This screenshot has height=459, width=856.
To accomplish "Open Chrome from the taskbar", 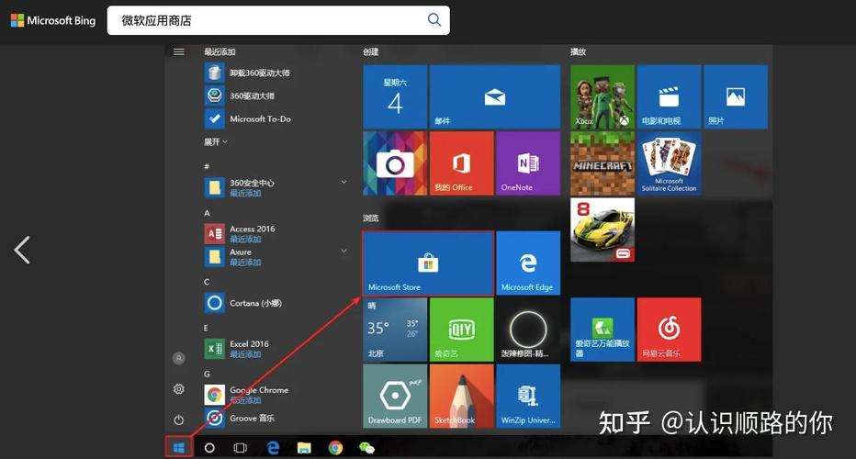I will pyautogui.click(x=335, y=448).
